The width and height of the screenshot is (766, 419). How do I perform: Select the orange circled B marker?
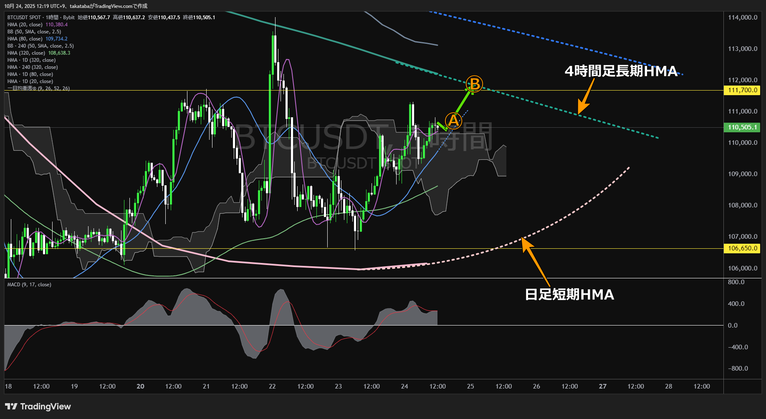(475, 84)
